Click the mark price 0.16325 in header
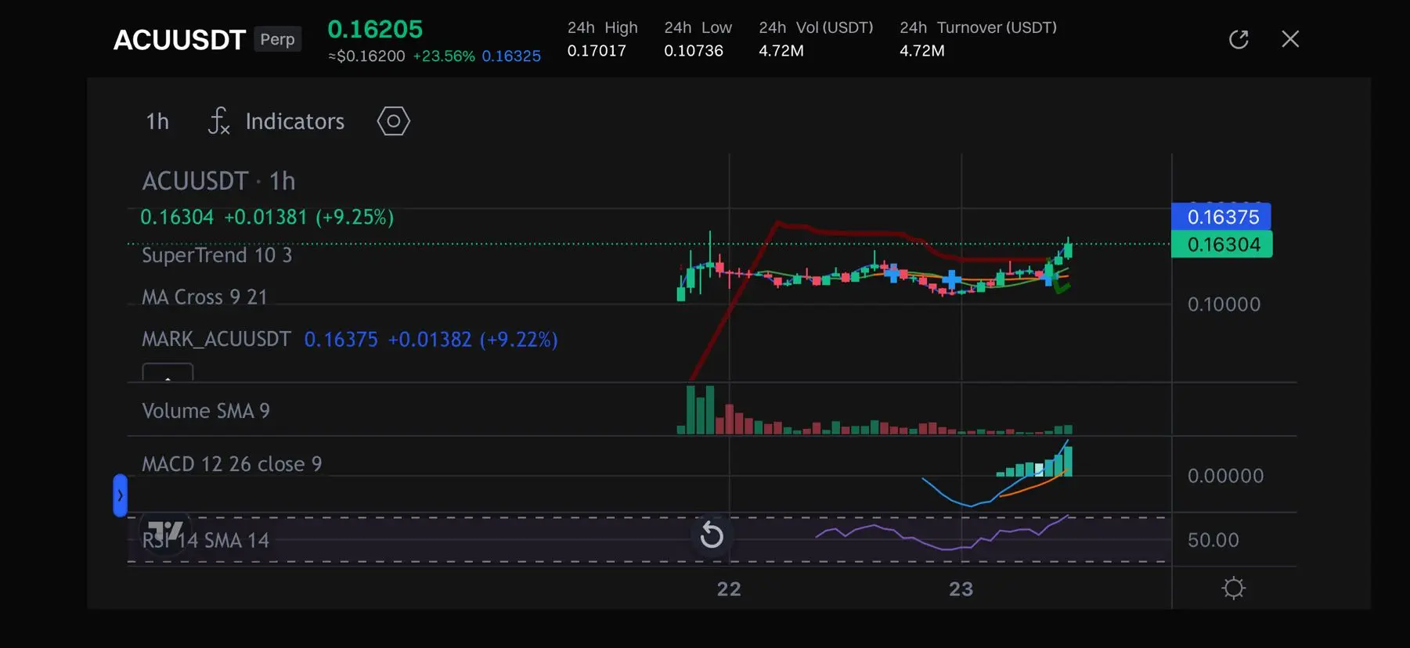 511,56
